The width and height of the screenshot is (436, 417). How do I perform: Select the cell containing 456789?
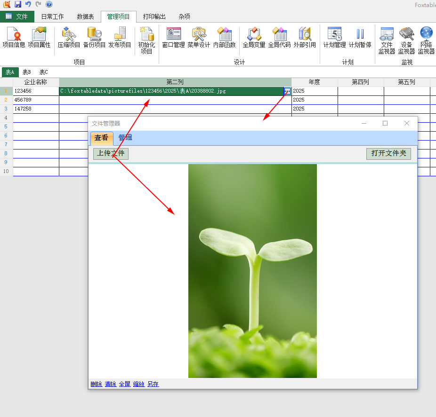coord(36,100)
